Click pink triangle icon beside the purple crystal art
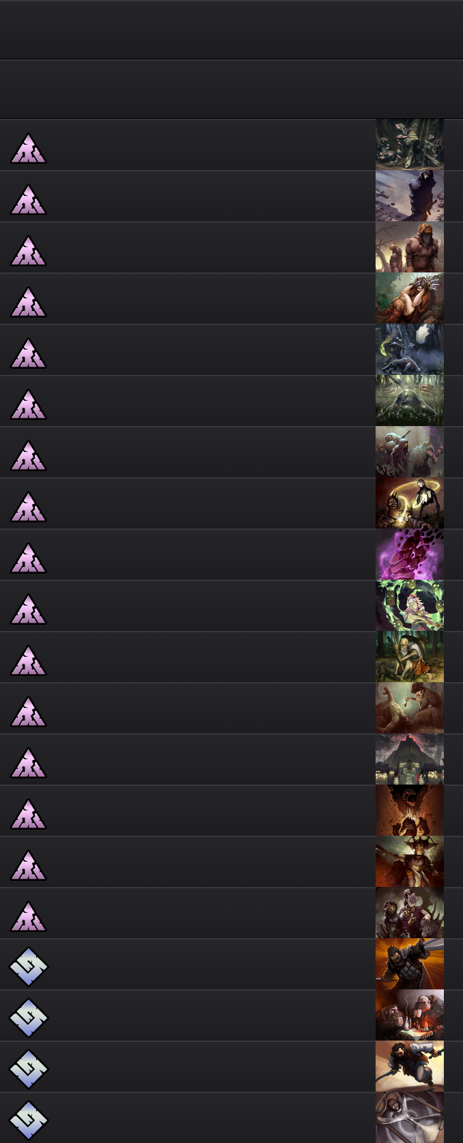 pyautogui.click(x=28, y=559)
